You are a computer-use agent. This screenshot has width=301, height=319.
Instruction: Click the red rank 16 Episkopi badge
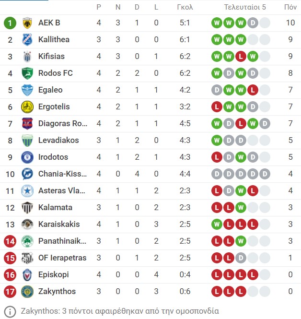point(10,275)
